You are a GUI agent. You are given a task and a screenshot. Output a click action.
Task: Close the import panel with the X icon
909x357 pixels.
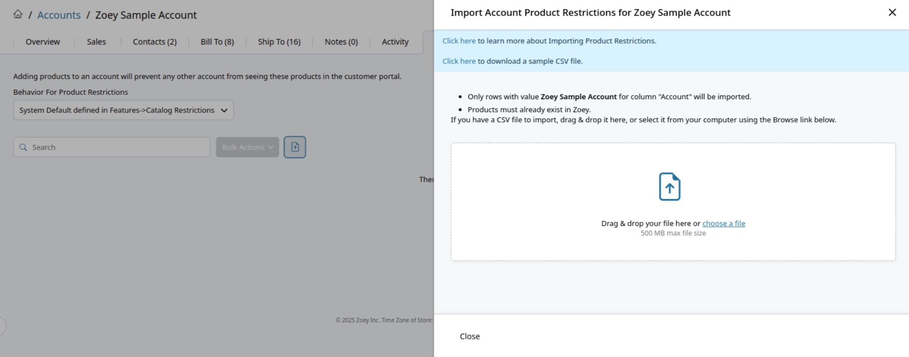coord(892,13)
